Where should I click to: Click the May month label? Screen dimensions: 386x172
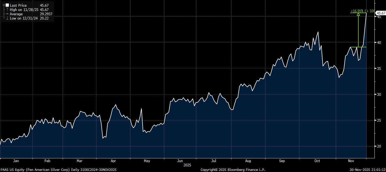pyautogui.click(x=147, y=161)
